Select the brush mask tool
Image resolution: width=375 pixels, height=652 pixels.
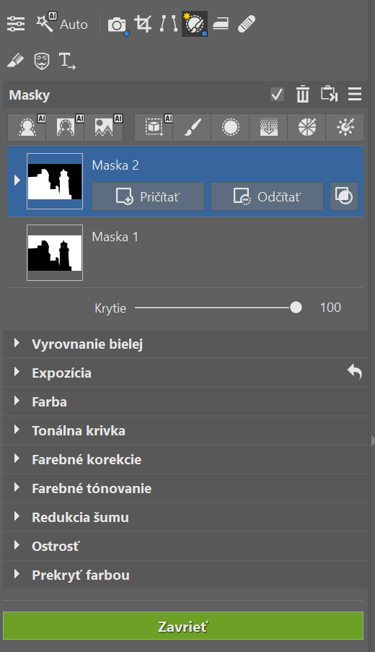tap(192, 127)
